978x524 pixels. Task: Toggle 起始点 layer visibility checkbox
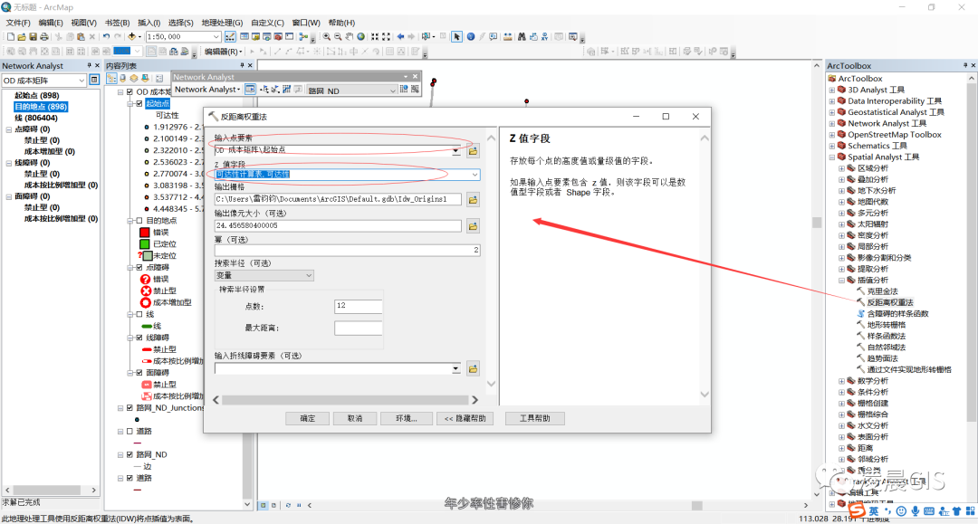point(139,103)
